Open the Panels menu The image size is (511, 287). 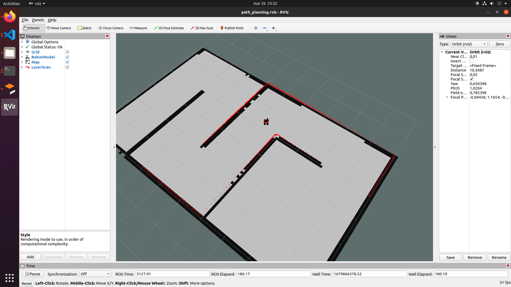(x=38, y=20)
